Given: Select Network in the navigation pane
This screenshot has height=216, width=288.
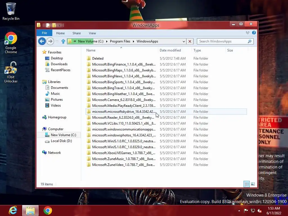Looking at the screenshot, I should tap(54, 153).
